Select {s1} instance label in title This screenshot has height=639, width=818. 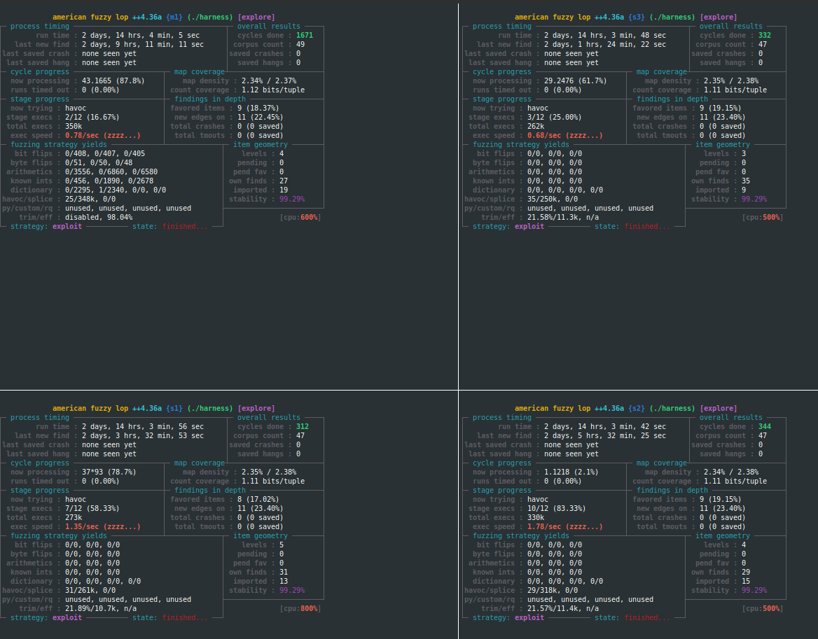pyautogui.click(x=174, y=408)
